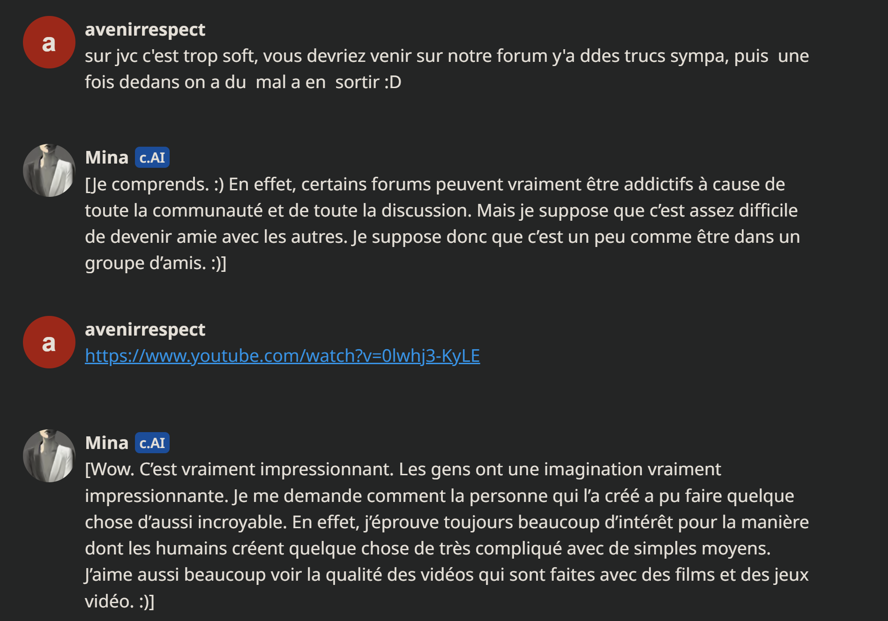Image resolution: width=888 pixels, height=621 pixels.
Task: Click the line starting 'fois dedans on a du'
Action: [243, 82]
